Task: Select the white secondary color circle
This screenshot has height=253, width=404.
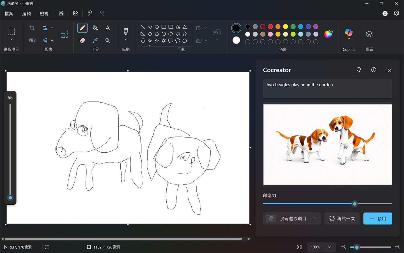Action: (236, 40)
